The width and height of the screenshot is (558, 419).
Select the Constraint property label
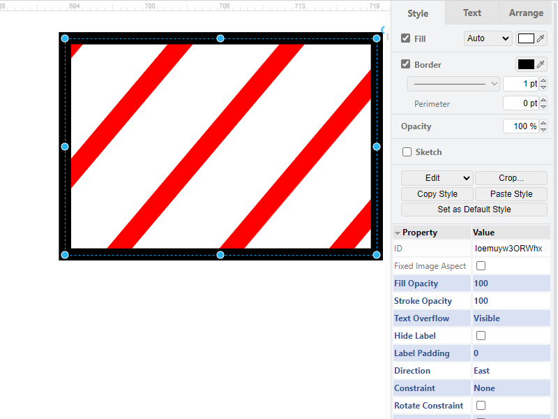pyautogui.click(x=414, y=388)
